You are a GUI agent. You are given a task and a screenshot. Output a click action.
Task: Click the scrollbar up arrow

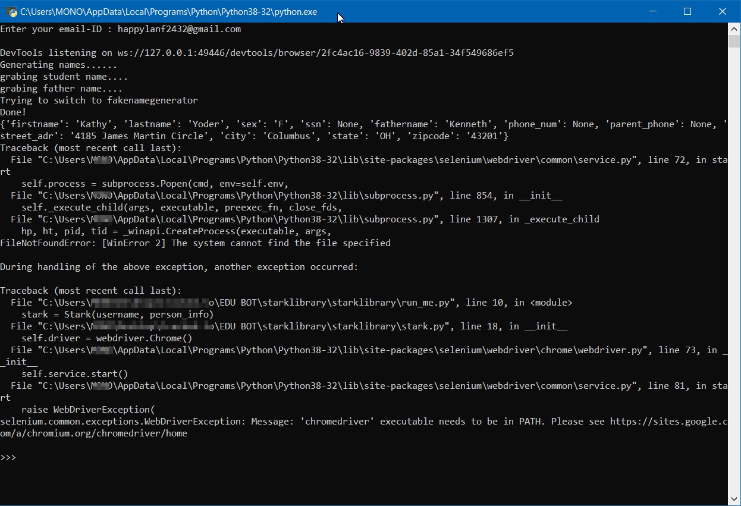coord(734,29)
